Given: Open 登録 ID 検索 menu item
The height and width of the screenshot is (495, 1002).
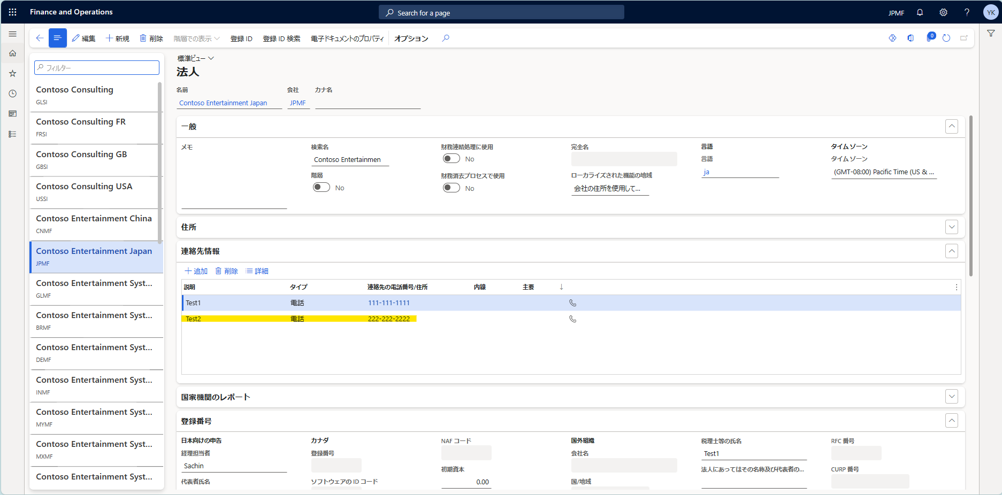Looking at the screenshot, I should (x=281, y=38).
